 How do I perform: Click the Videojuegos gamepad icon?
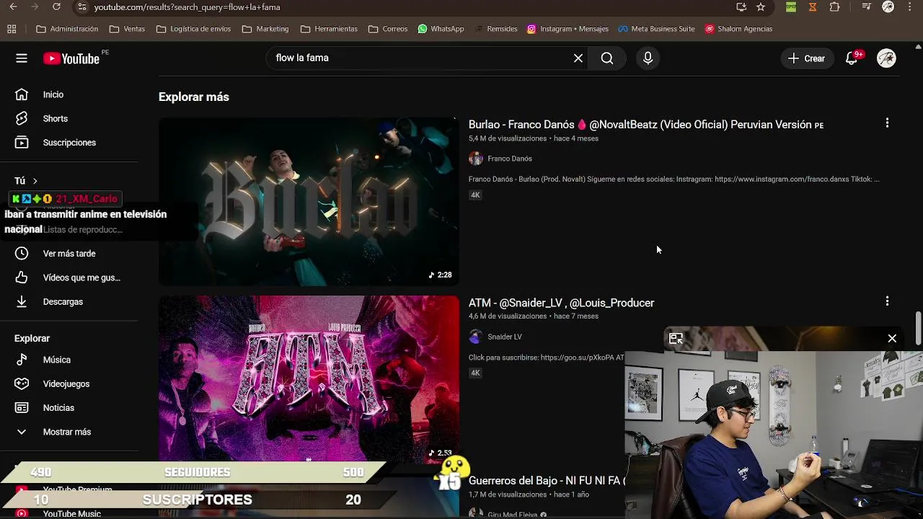pyautogui.click(x=22, y=383)
